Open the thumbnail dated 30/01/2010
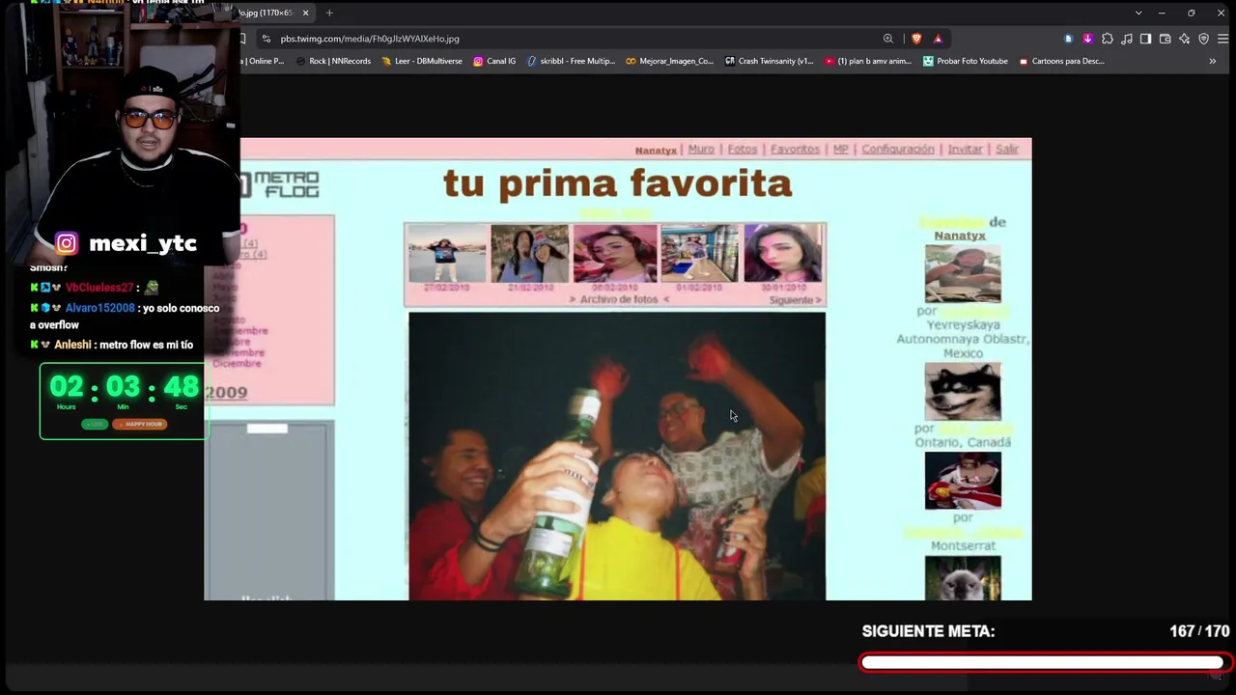Screen dimensions: 1236x695 (783, 254)
